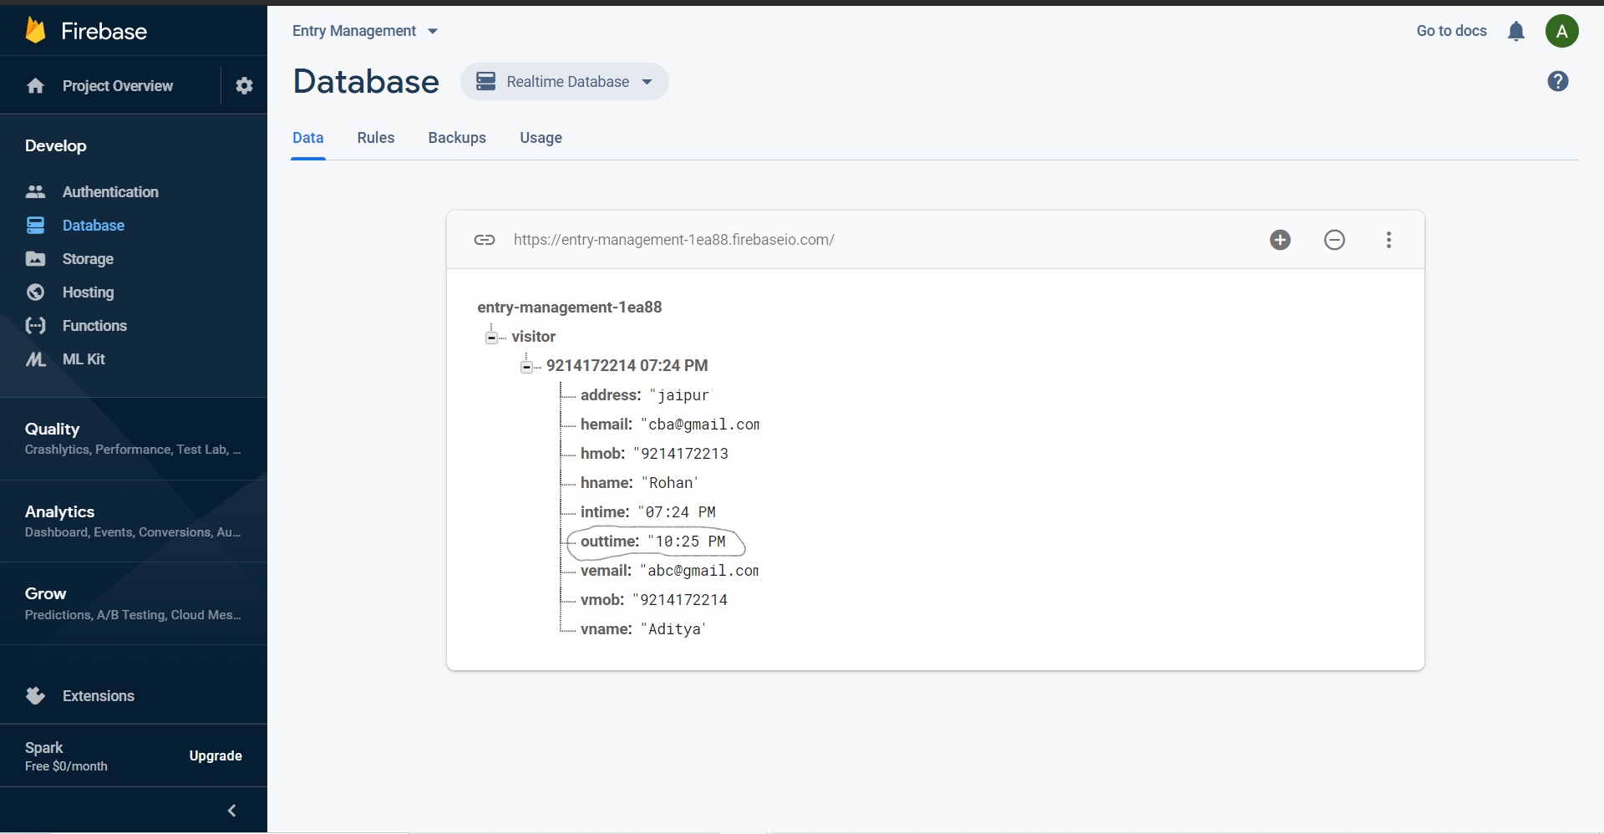
Task: Open Hosting in the sidebar
Action: coord(88,292)
